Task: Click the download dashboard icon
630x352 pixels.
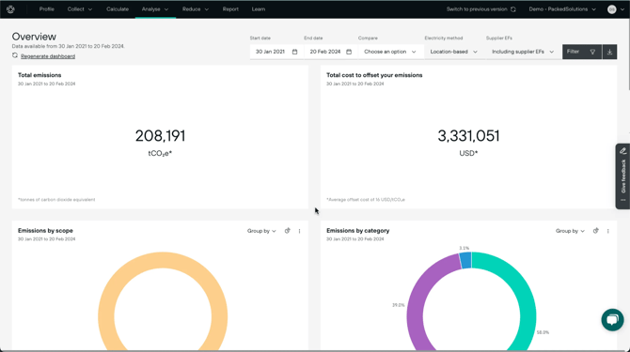Action: 609,52
